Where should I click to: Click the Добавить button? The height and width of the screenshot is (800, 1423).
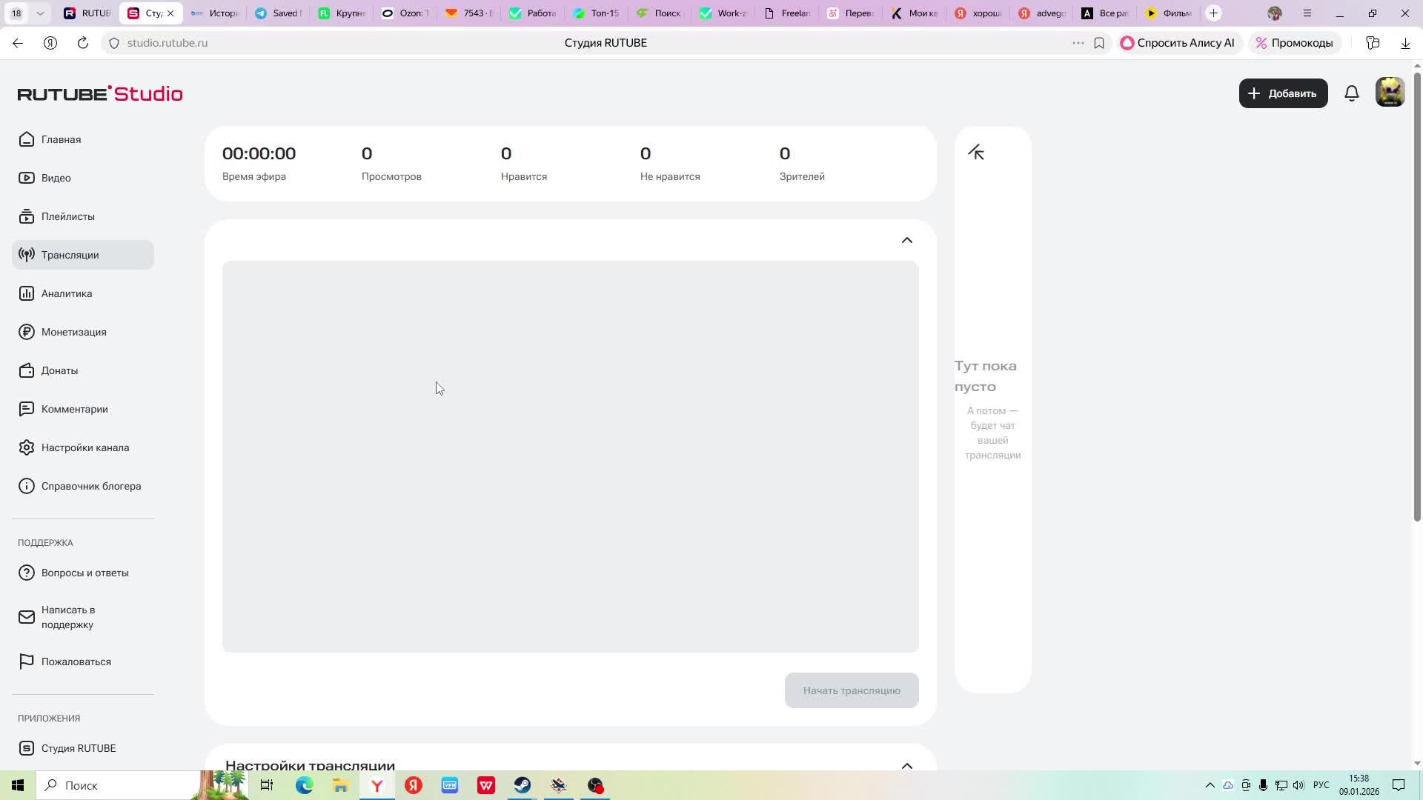click(x=1283, y=93)
